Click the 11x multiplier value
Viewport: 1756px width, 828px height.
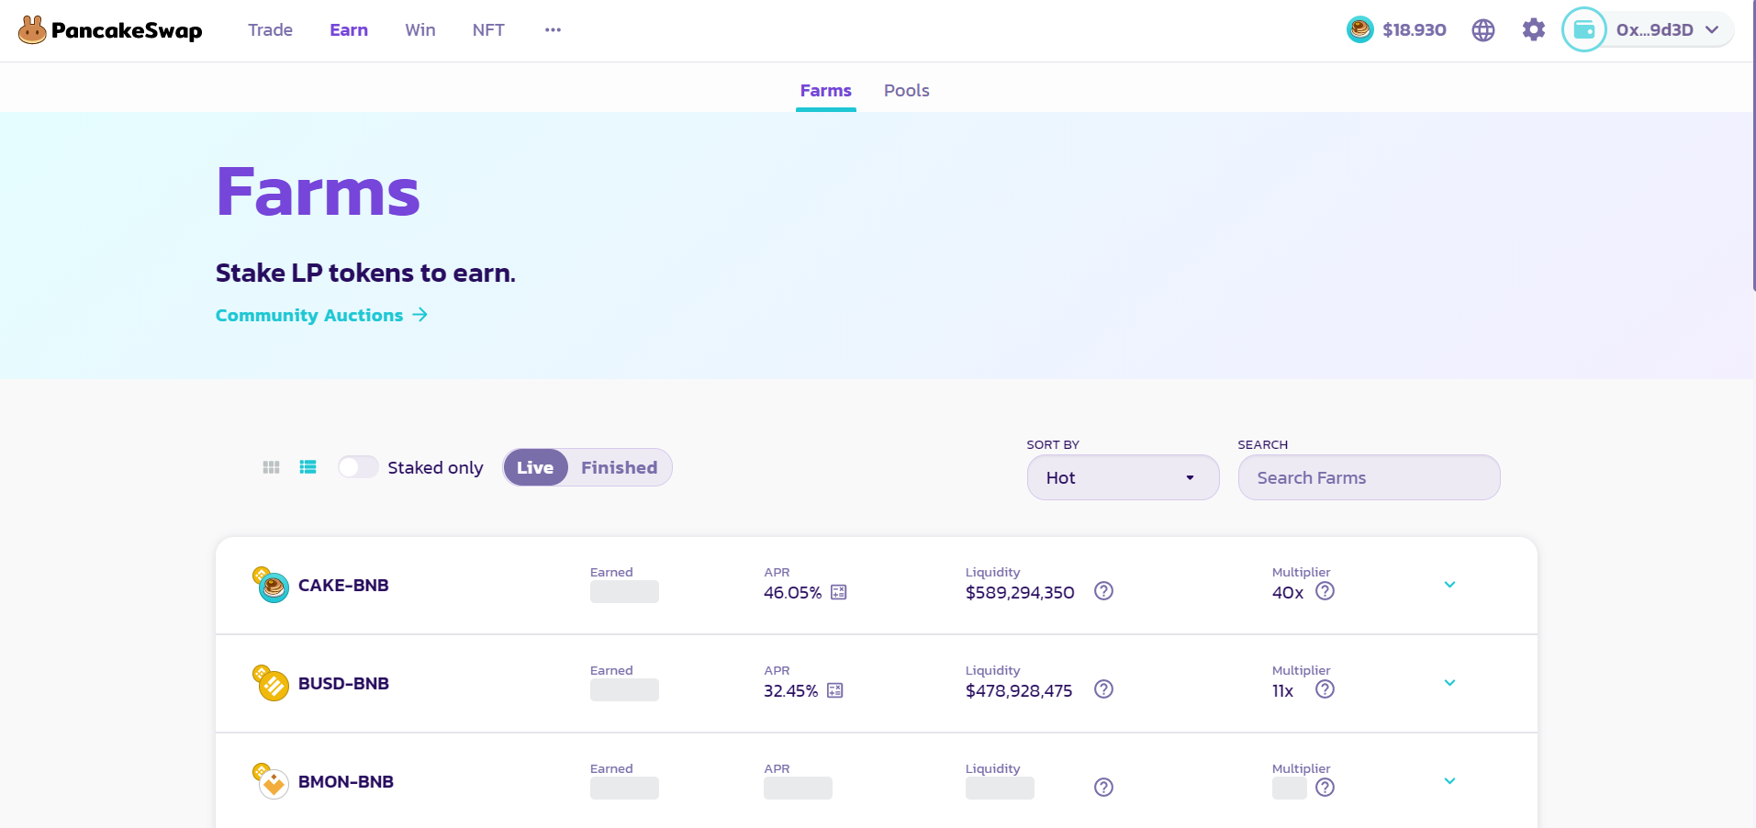[1282, 691]
